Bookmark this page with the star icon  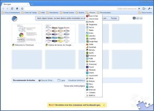[22, 9]
